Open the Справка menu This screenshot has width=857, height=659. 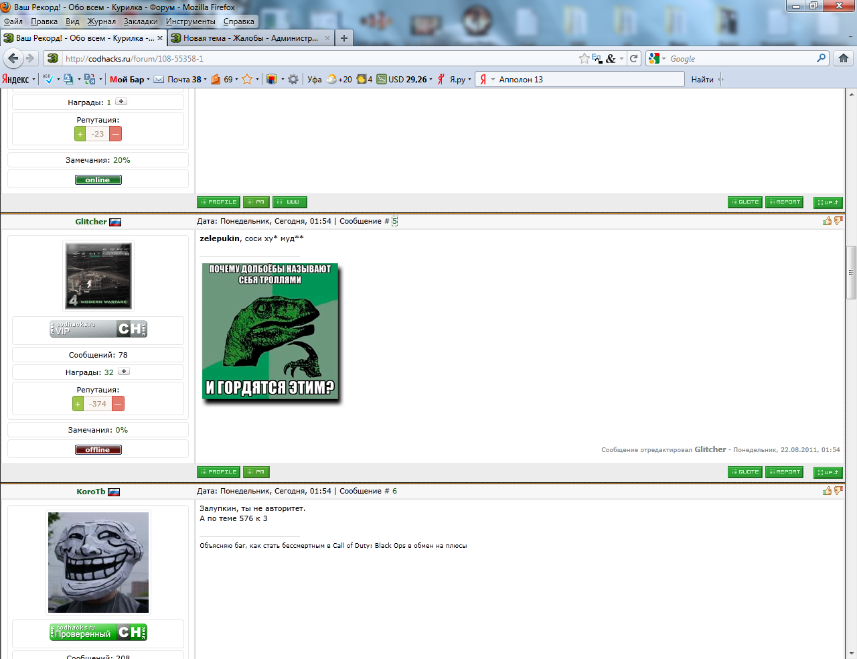coord(239,21)
